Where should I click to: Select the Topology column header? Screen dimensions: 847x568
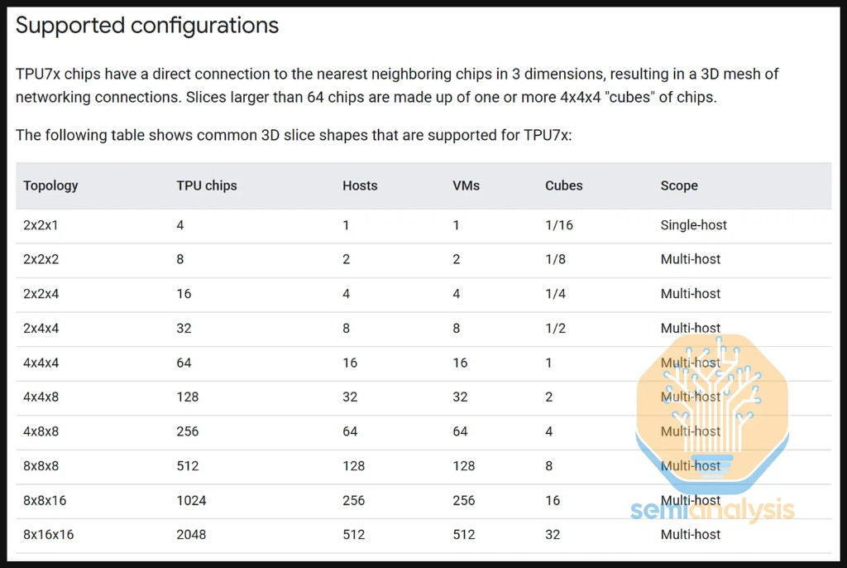pos(50,185)
